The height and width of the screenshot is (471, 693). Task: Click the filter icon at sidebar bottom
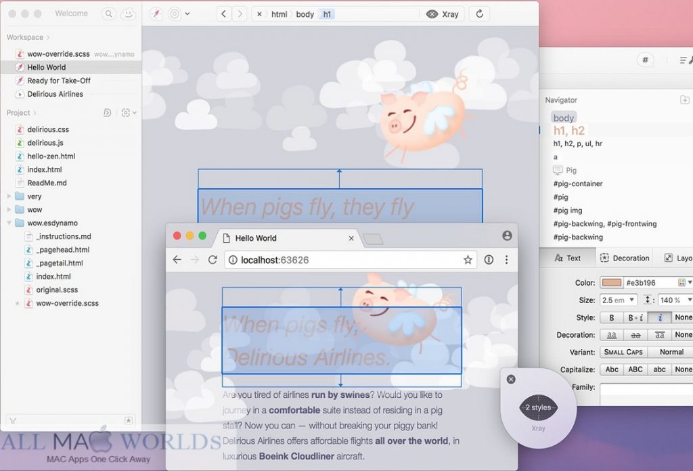click(13, 421)
